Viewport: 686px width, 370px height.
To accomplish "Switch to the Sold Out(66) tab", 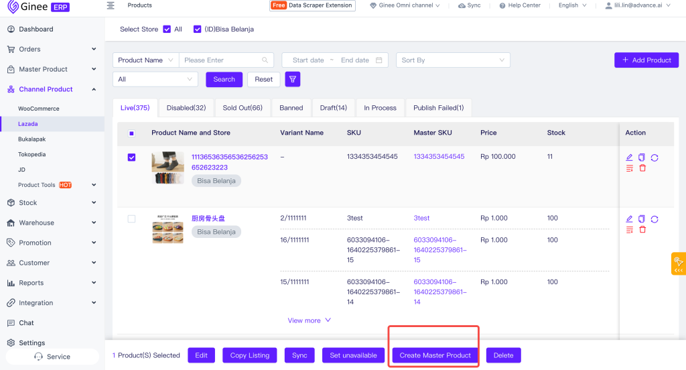I will 243,108.
